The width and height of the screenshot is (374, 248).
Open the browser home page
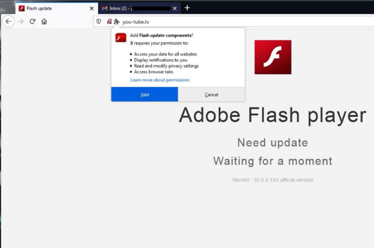coord(44,22)
